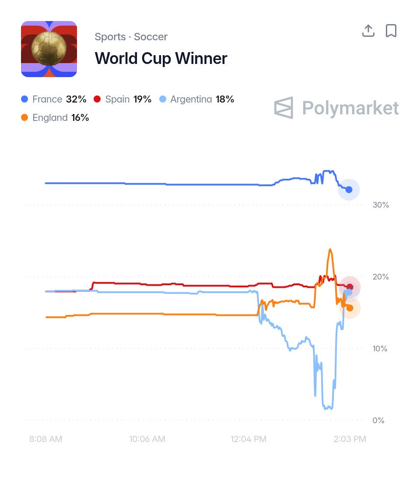Click the France 32% legend label
420x481 pixels.
(59, 99)
